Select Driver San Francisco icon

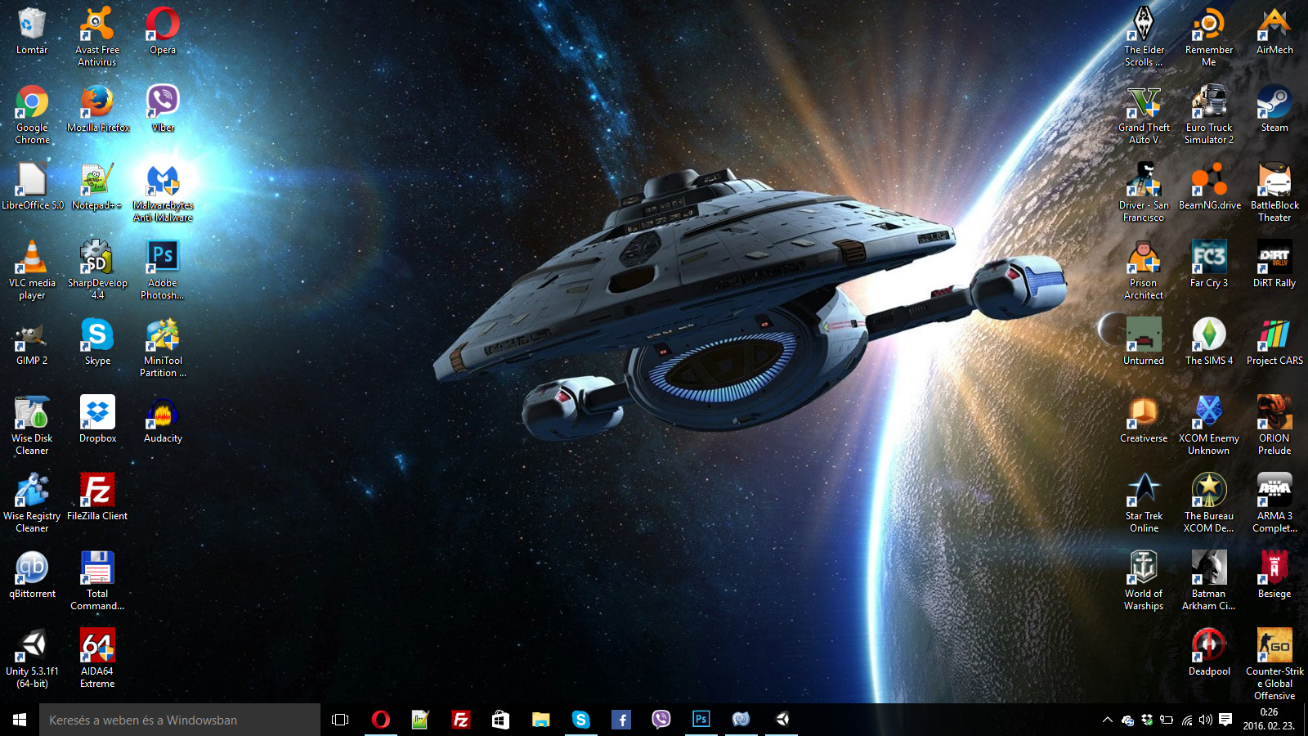coord(1144,192)
